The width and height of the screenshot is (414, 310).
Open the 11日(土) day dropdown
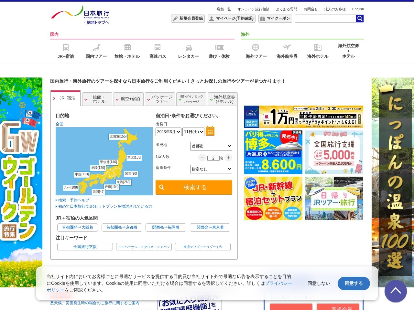[x=193, y=132]
